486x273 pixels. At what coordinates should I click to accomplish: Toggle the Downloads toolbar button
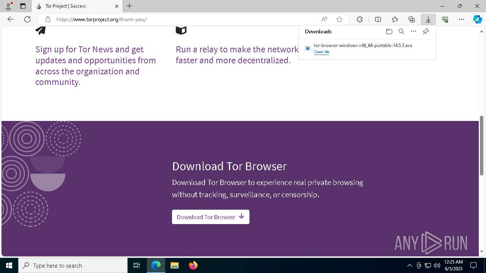(428, 19)
